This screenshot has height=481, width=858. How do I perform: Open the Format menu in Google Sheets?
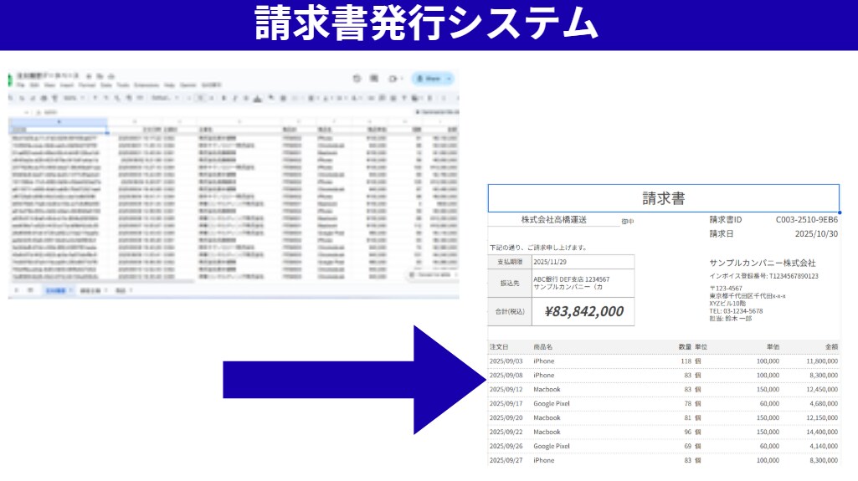click(87, 85)
